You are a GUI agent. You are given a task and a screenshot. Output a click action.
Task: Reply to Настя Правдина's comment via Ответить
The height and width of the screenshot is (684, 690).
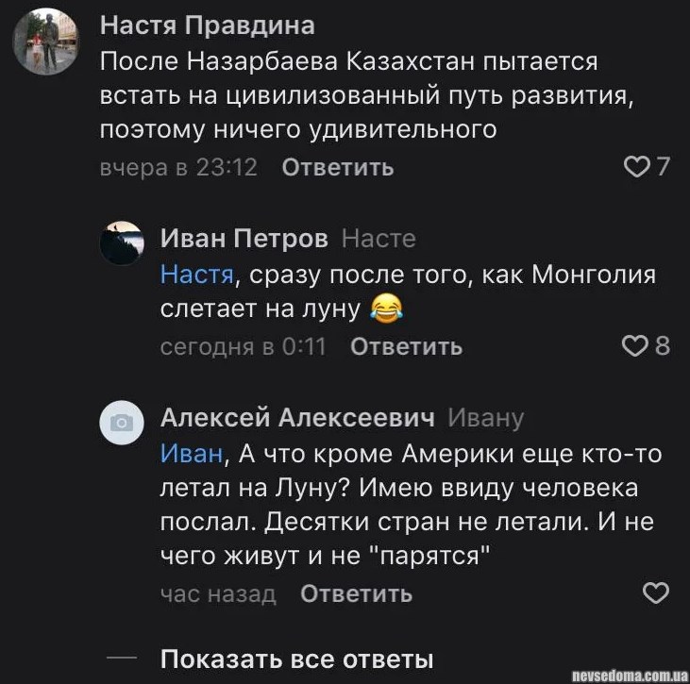338,168
